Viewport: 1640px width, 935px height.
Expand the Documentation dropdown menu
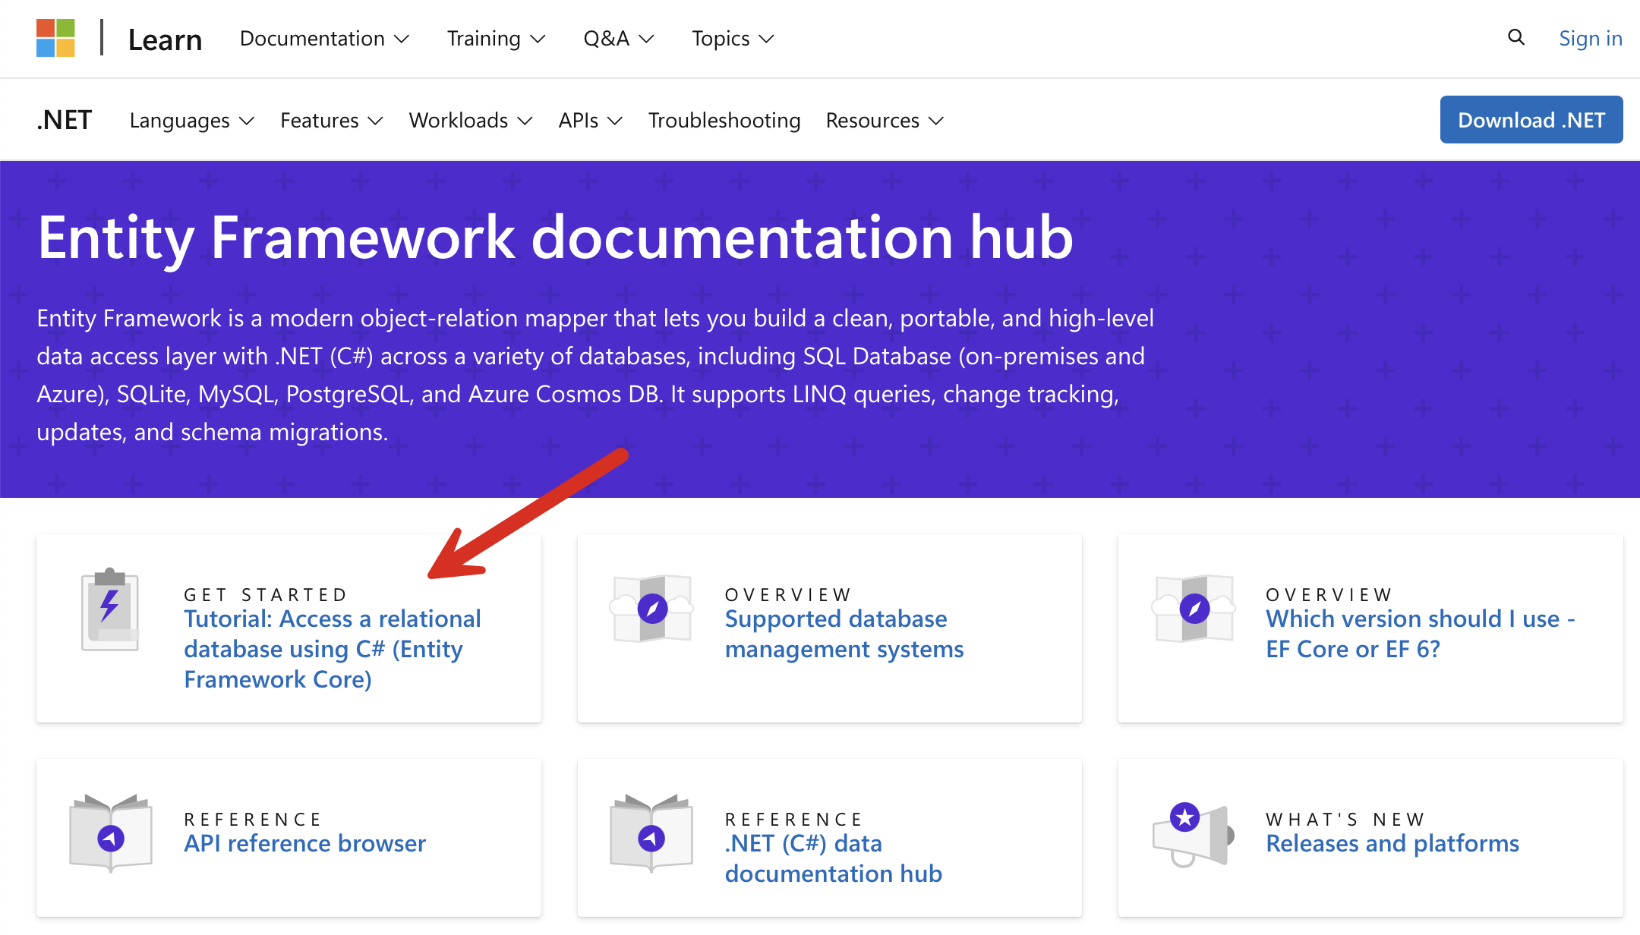(324, 39)
